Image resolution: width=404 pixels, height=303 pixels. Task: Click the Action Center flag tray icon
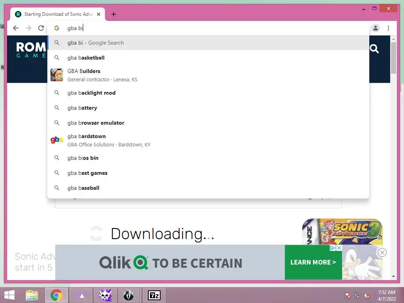click(348, 296)
